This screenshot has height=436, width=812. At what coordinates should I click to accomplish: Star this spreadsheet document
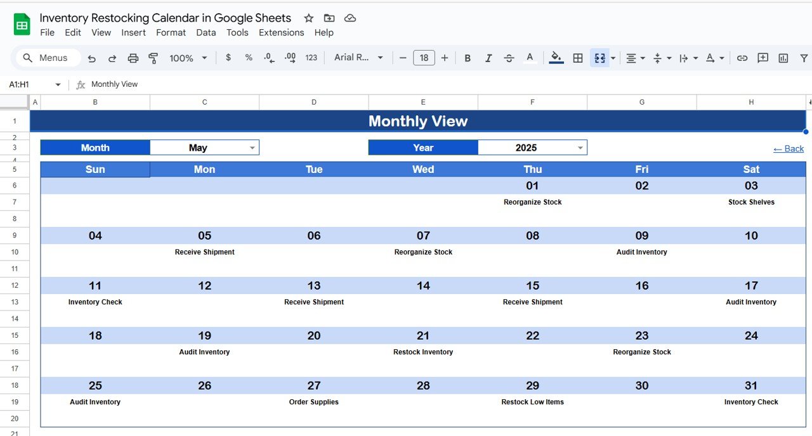coord(309,18)
